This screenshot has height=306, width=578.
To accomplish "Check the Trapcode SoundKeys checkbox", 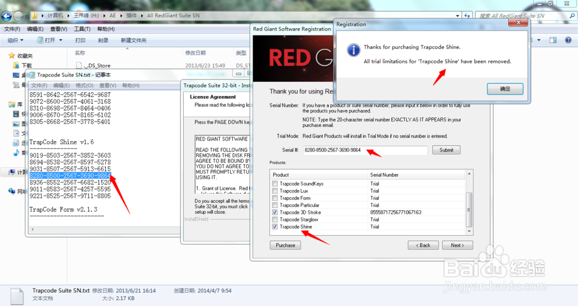I will (x=275, y=184).
